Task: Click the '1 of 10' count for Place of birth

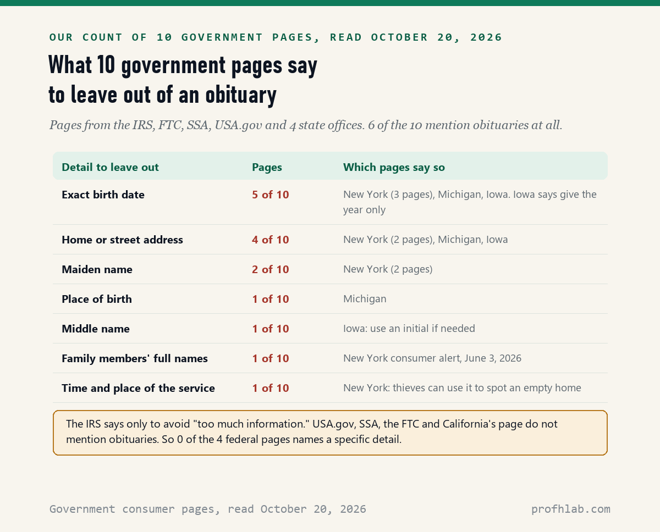Action: point(270,299)
